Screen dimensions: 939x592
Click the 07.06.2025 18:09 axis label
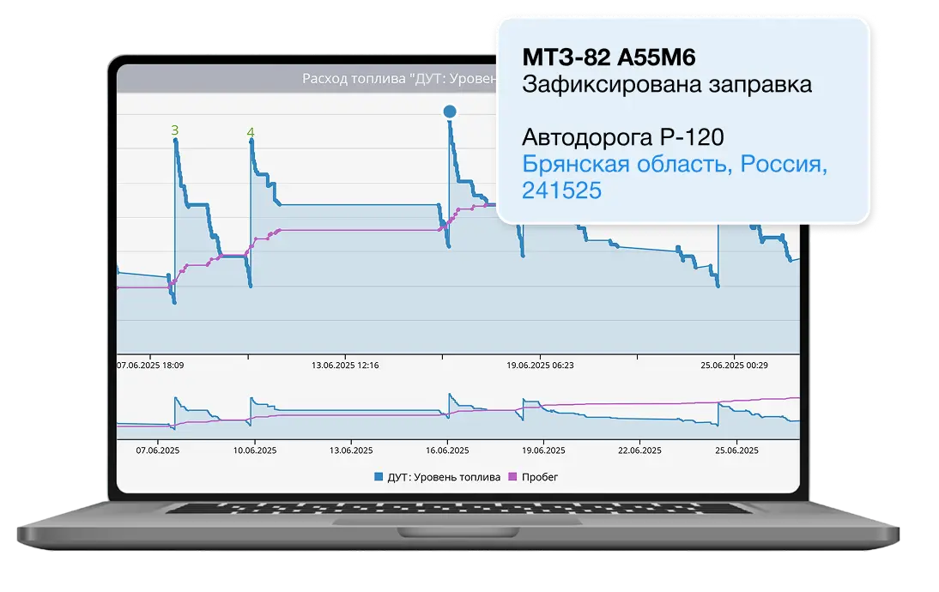150,365
